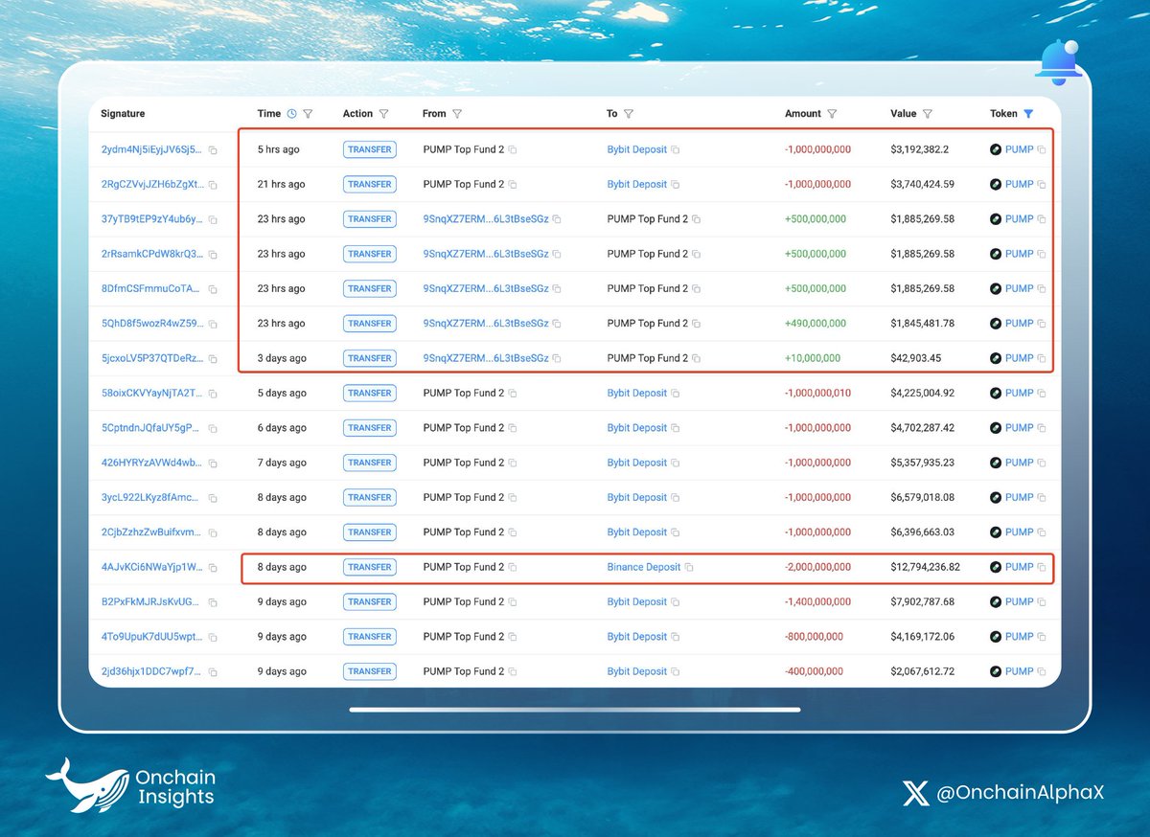The height and width of the screenshot is (837, 1150).
Task: Click TRANSFER badge in $2,067,612.72 row
Action: [x=370, y=671]
